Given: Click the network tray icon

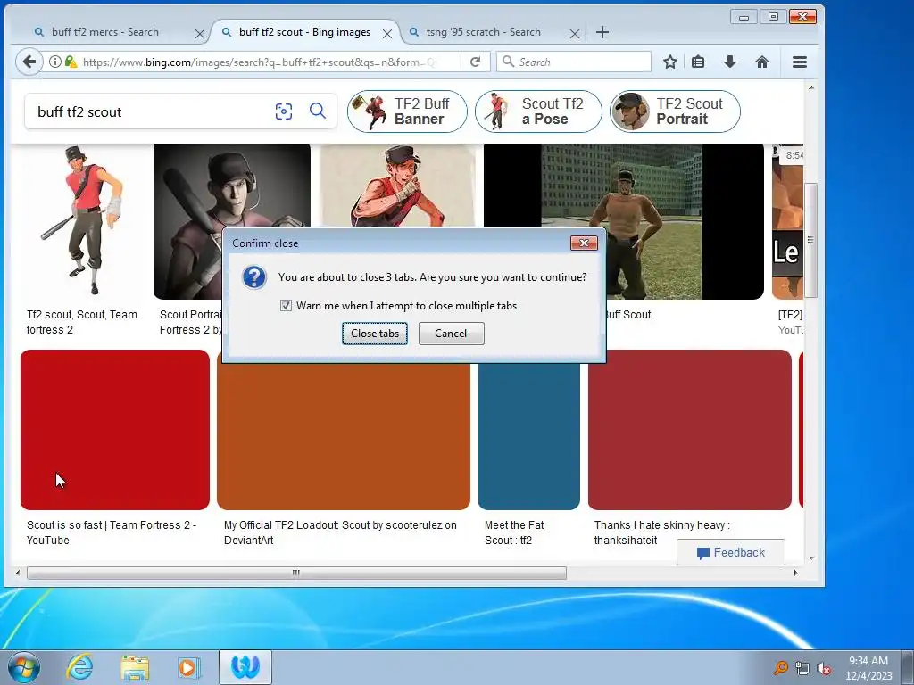Looking at the screenshot, I should (x=802, y=668).
